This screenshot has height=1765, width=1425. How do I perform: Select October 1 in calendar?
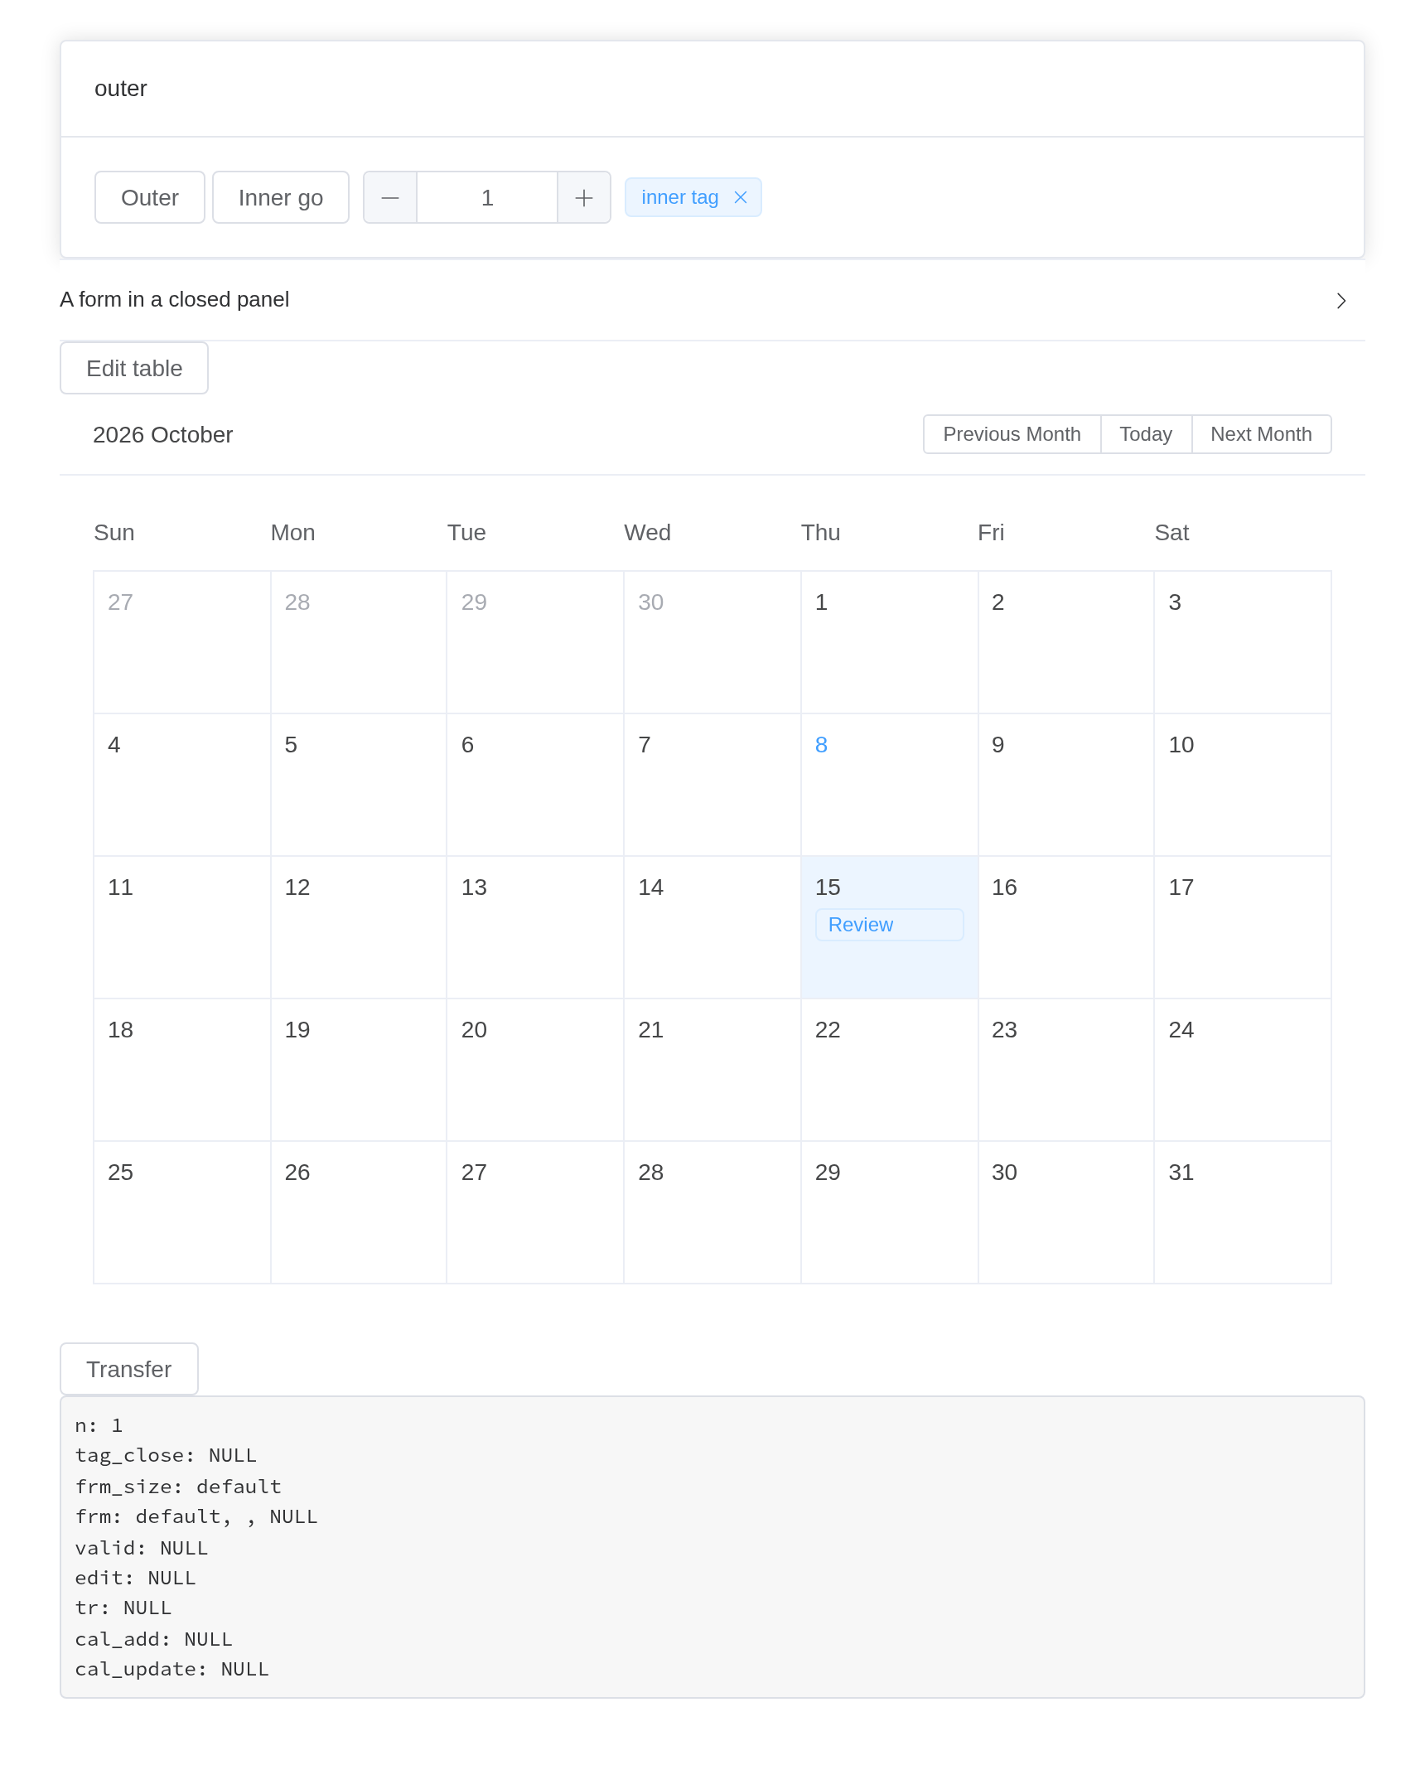tap(889, 642)
